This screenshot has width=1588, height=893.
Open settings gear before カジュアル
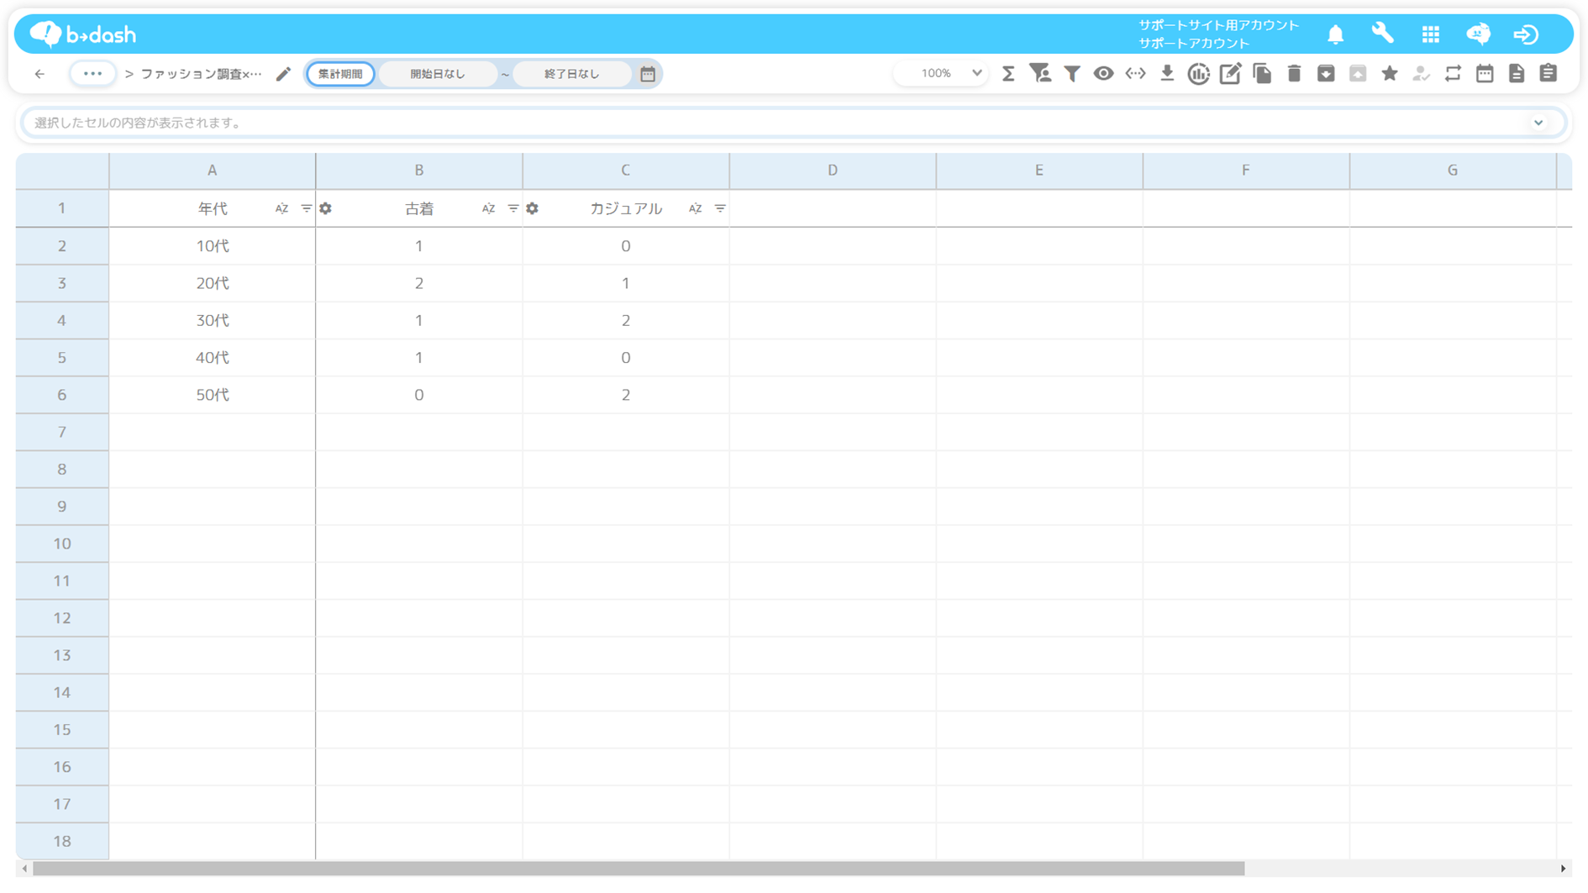(533, 208)
